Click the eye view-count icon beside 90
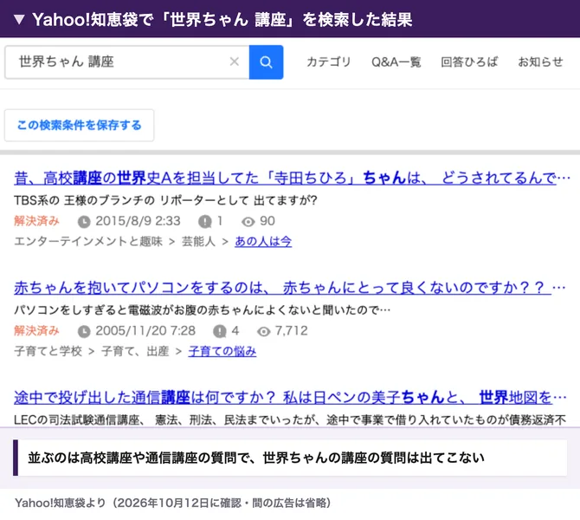This screenshot has width=580, height=520. 248,222
